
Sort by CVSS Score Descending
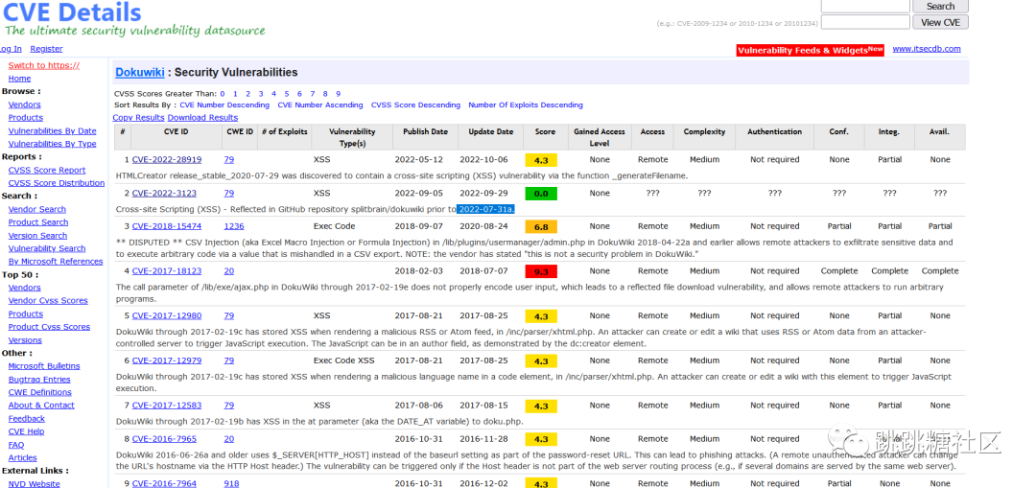415,105
